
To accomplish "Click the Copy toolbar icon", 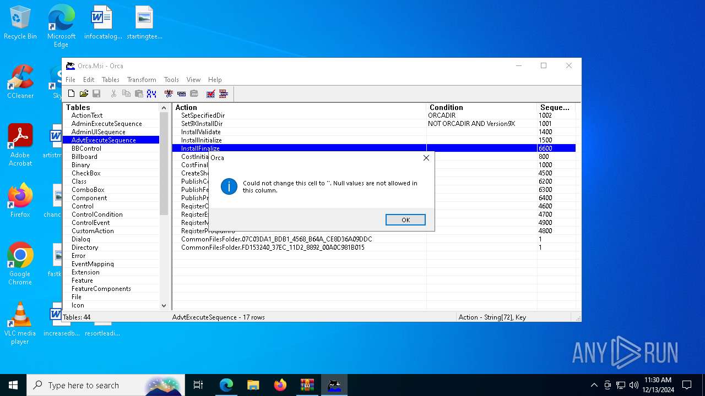I will [126, 94].
